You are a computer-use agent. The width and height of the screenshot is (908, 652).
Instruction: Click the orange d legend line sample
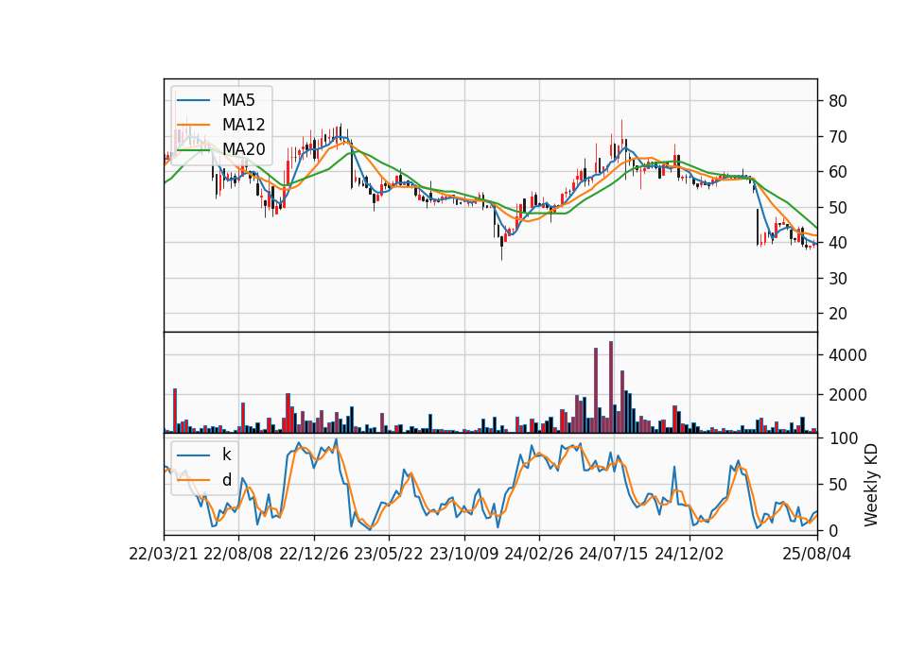click(193, 480)
